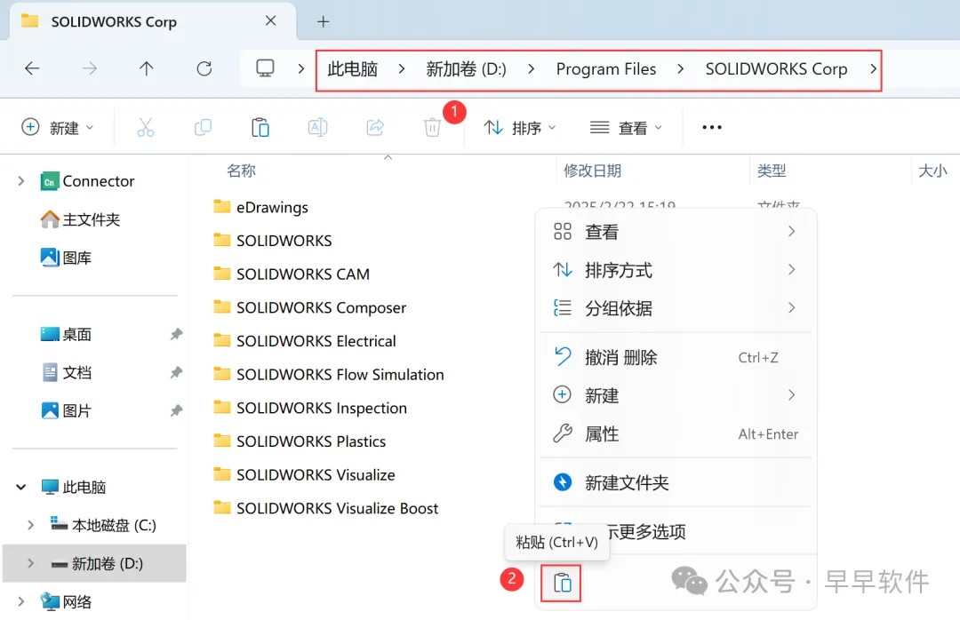Viewport: 960px width, 620px height.
Task: Select the SOLIDWORKS Inspection folder
Action: [310, 408]
